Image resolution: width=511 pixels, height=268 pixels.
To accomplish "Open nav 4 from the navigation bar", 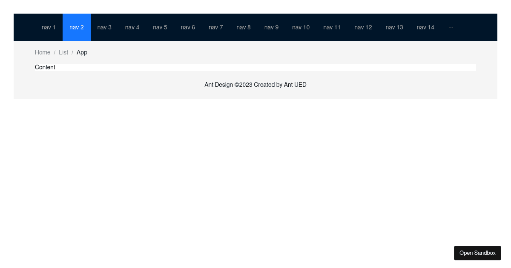I will (132, 27).
